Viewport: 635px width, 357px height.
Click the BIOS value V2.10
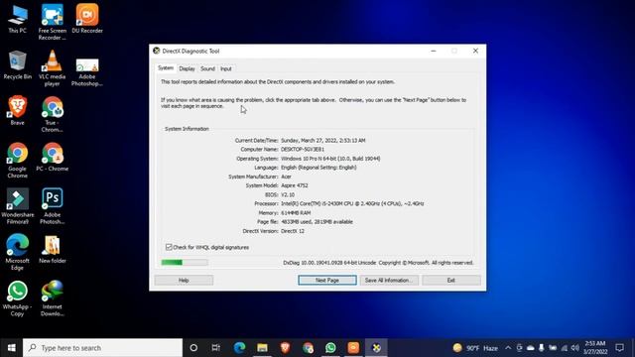pyautogui.click(x=288, y=194)
